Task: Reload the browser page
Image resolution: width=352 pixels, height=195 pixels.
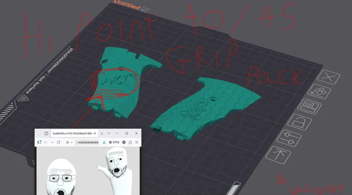Action: click(x=59, y=142)
